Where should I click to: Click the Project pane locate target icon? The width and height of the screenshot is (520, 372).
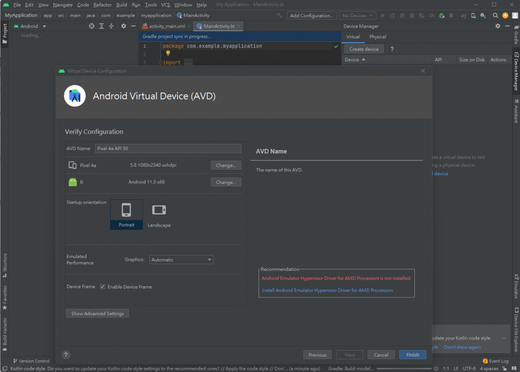coord(91,26)
